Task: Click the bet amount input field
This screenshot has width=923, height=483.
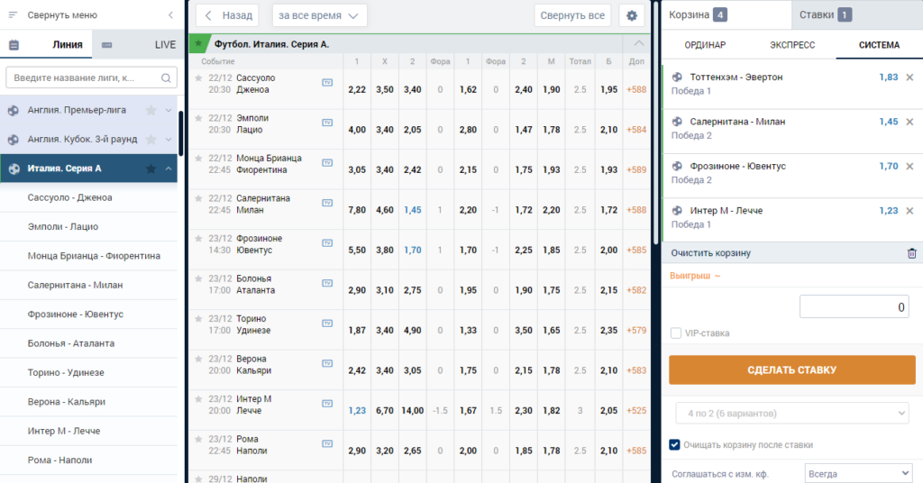Action: pyautogui.click(x=854, y=307)
